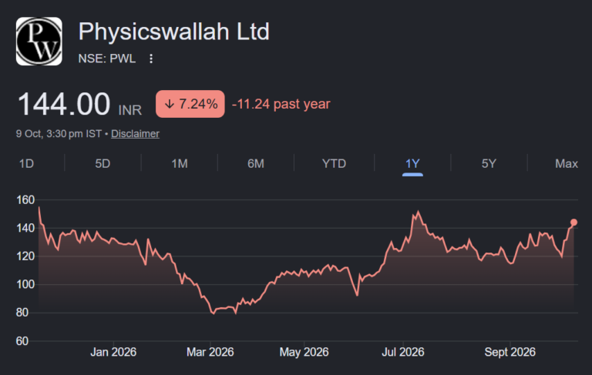Open the three-dot options menu beside NSE: PWL

[151, 59]
